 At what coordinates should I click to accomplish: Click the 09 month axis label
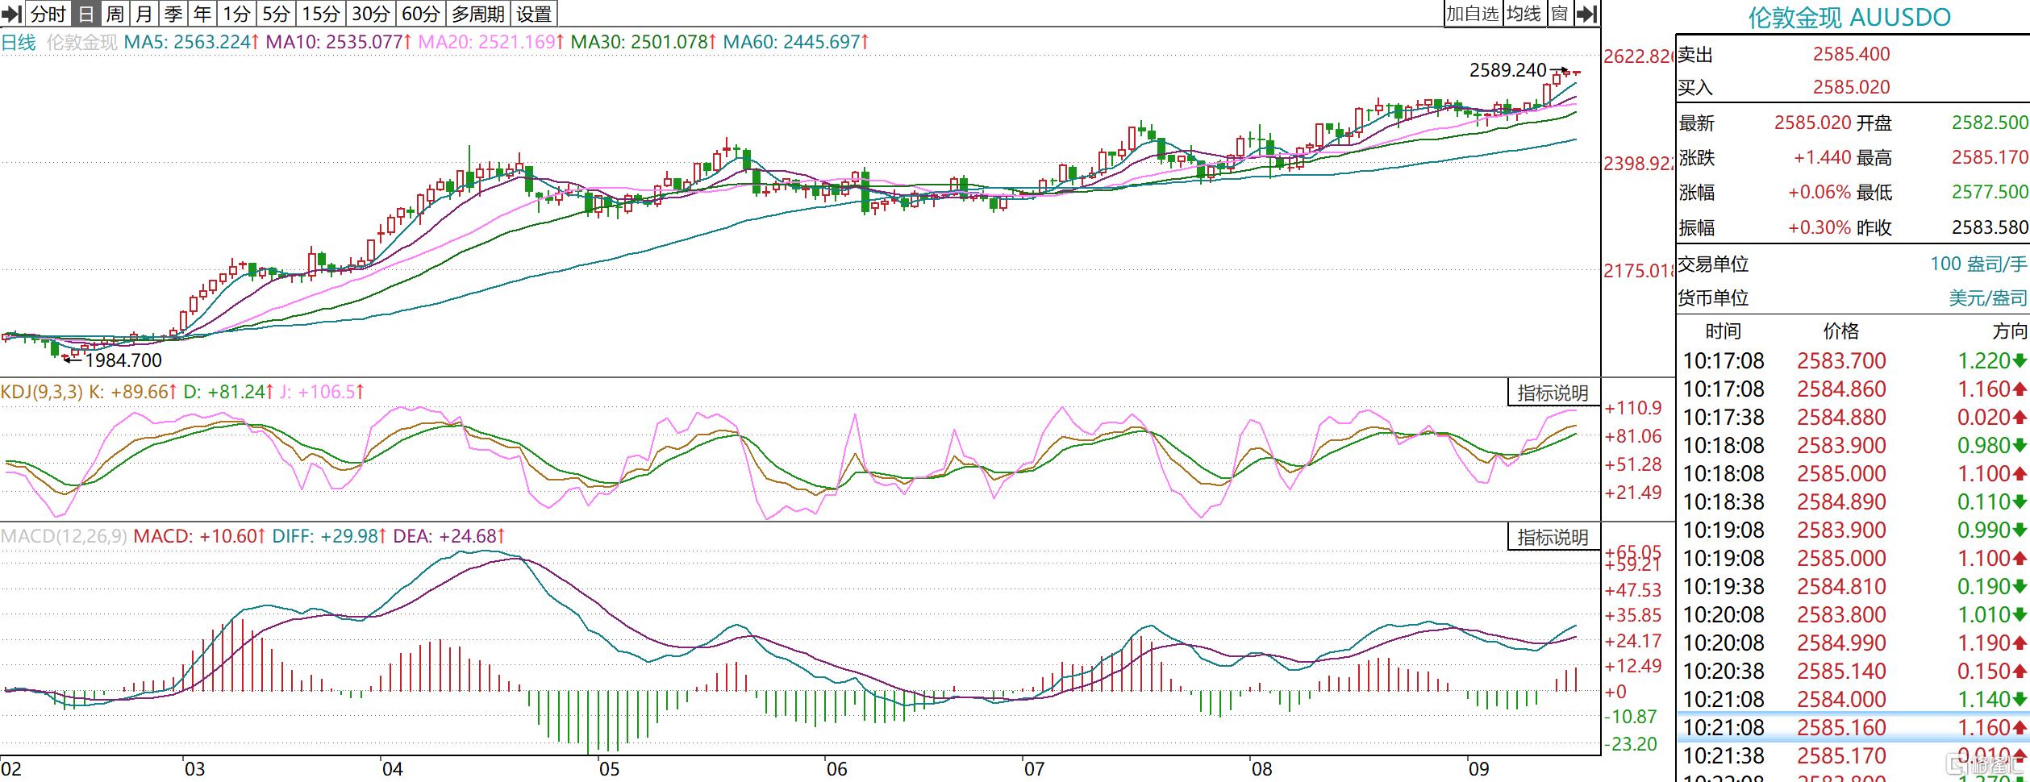click(1478, 768)
